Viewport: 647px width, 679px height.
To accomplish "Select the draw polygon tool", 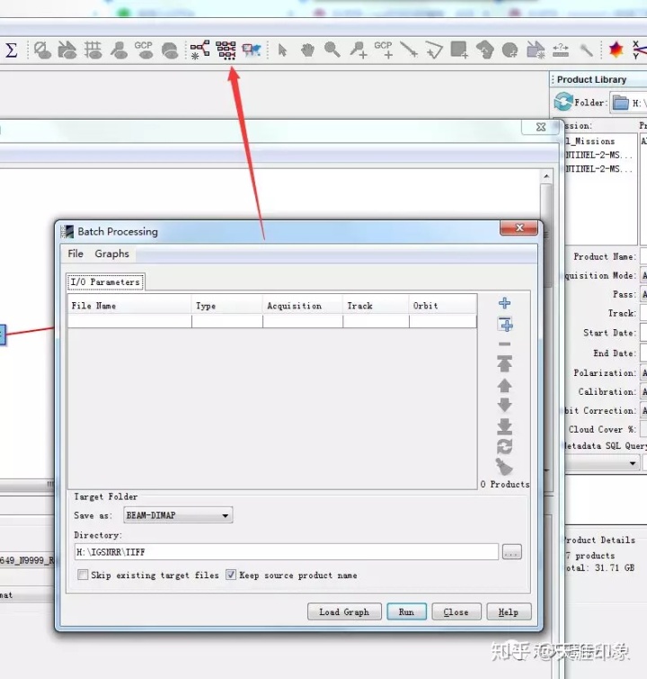I will pyautogui.click(x=484, y=49).
